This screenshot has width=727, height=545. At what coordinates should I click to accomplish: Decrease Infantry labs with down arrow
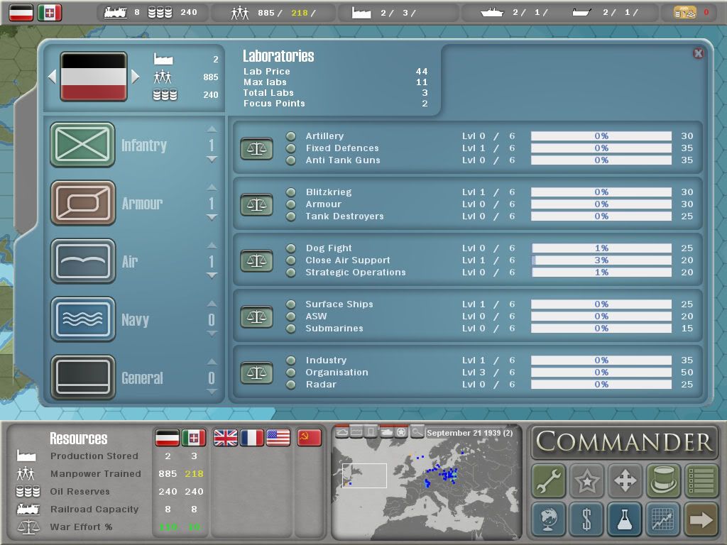coord(212,159)
